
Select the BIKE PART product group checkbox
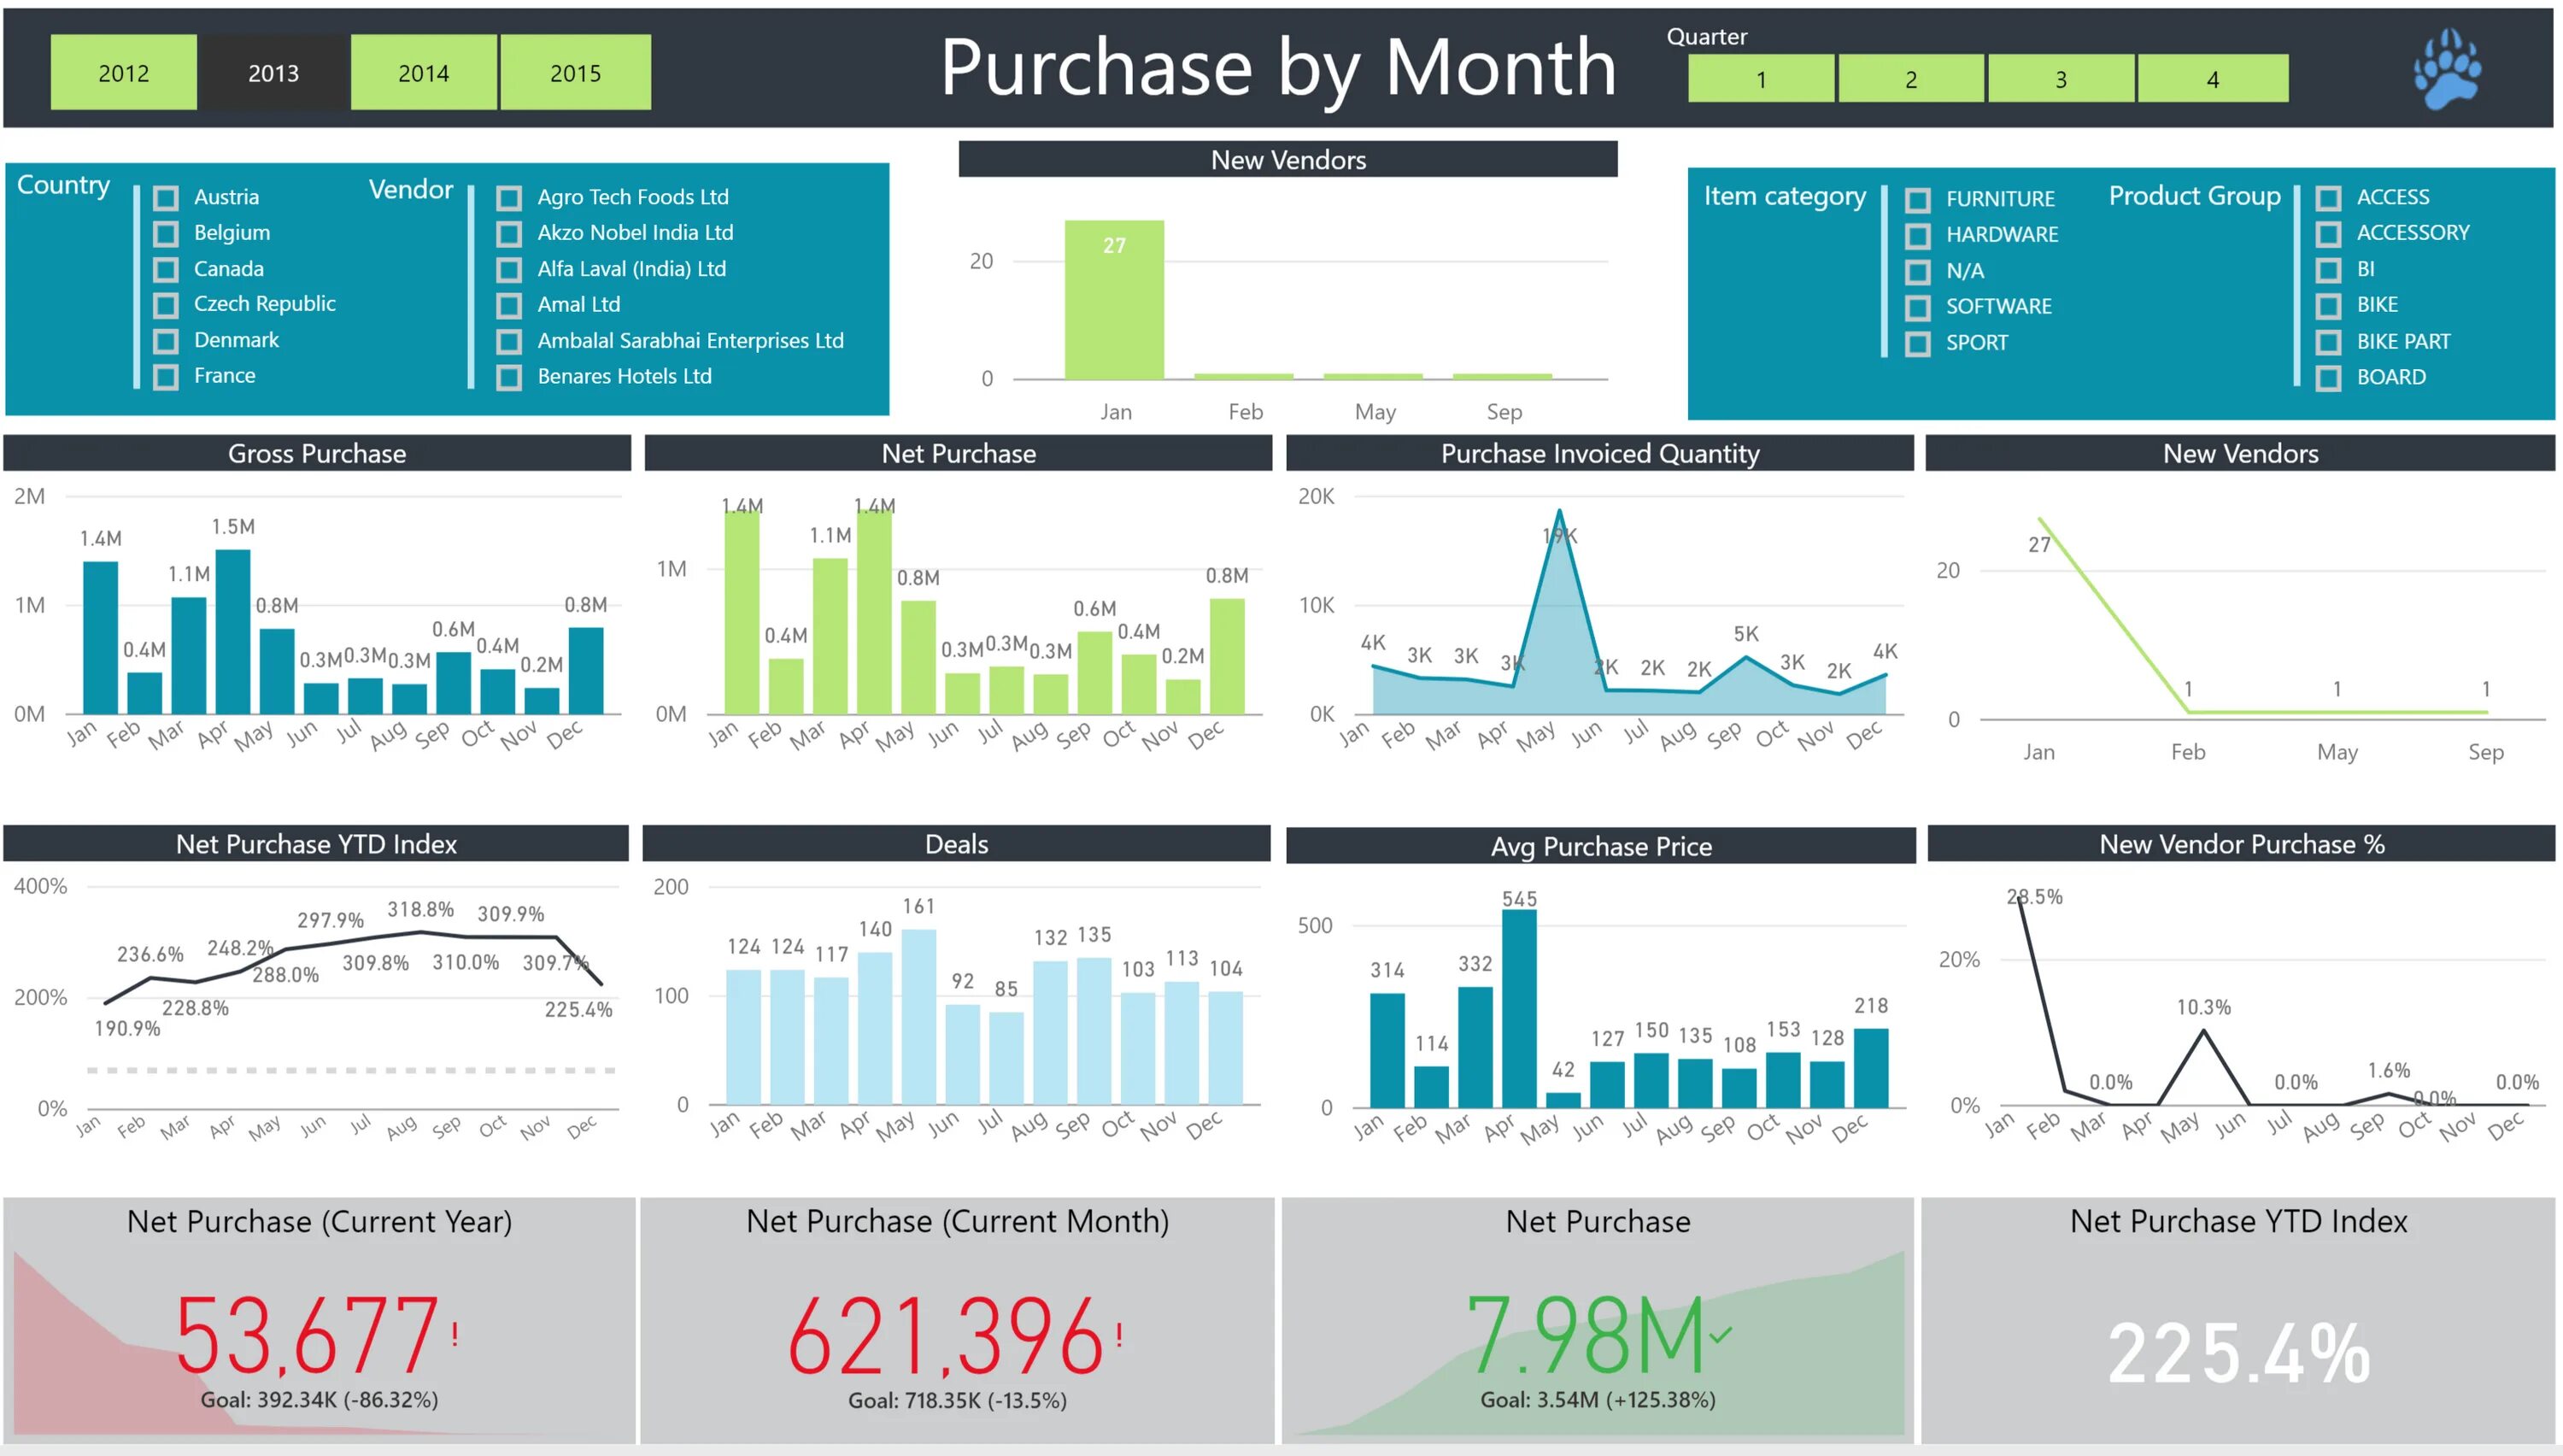tap(2327, 342)
